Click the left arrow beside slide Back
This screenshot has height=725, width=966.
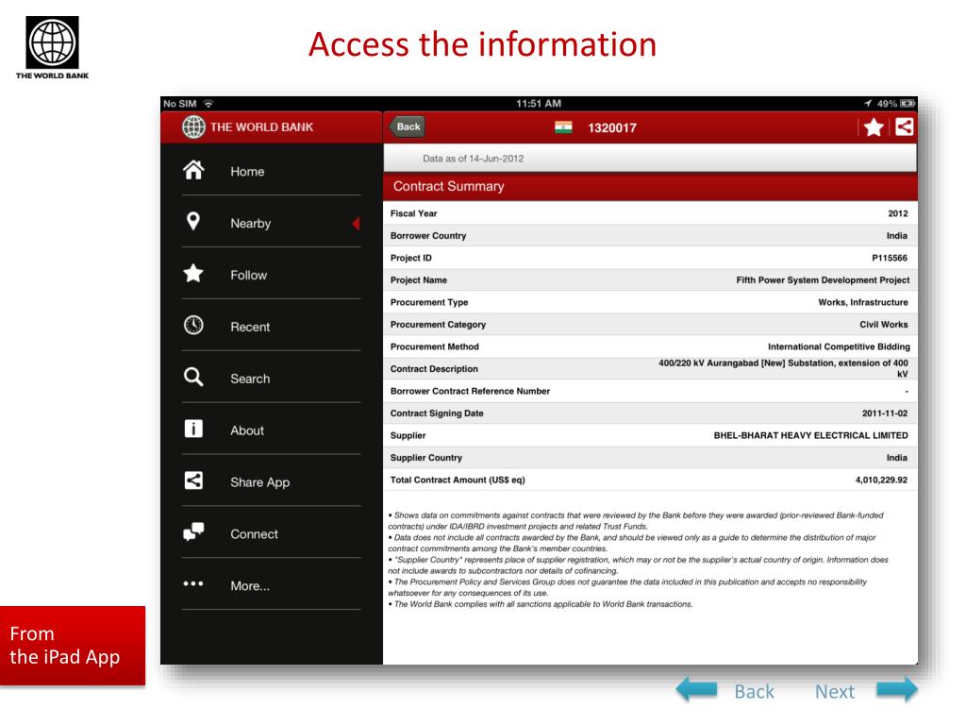click(697, 689)
